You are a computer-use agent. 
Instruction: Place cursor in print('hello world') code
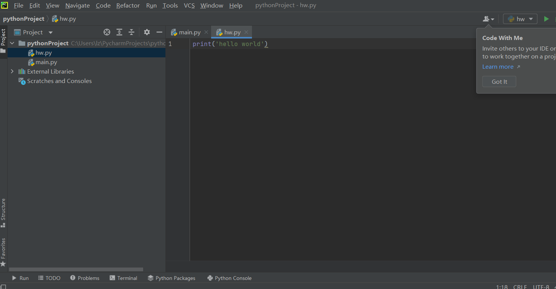(230, 44)
